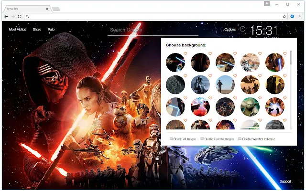
Task: Bookmark this page with star icon
Action: 284,17
